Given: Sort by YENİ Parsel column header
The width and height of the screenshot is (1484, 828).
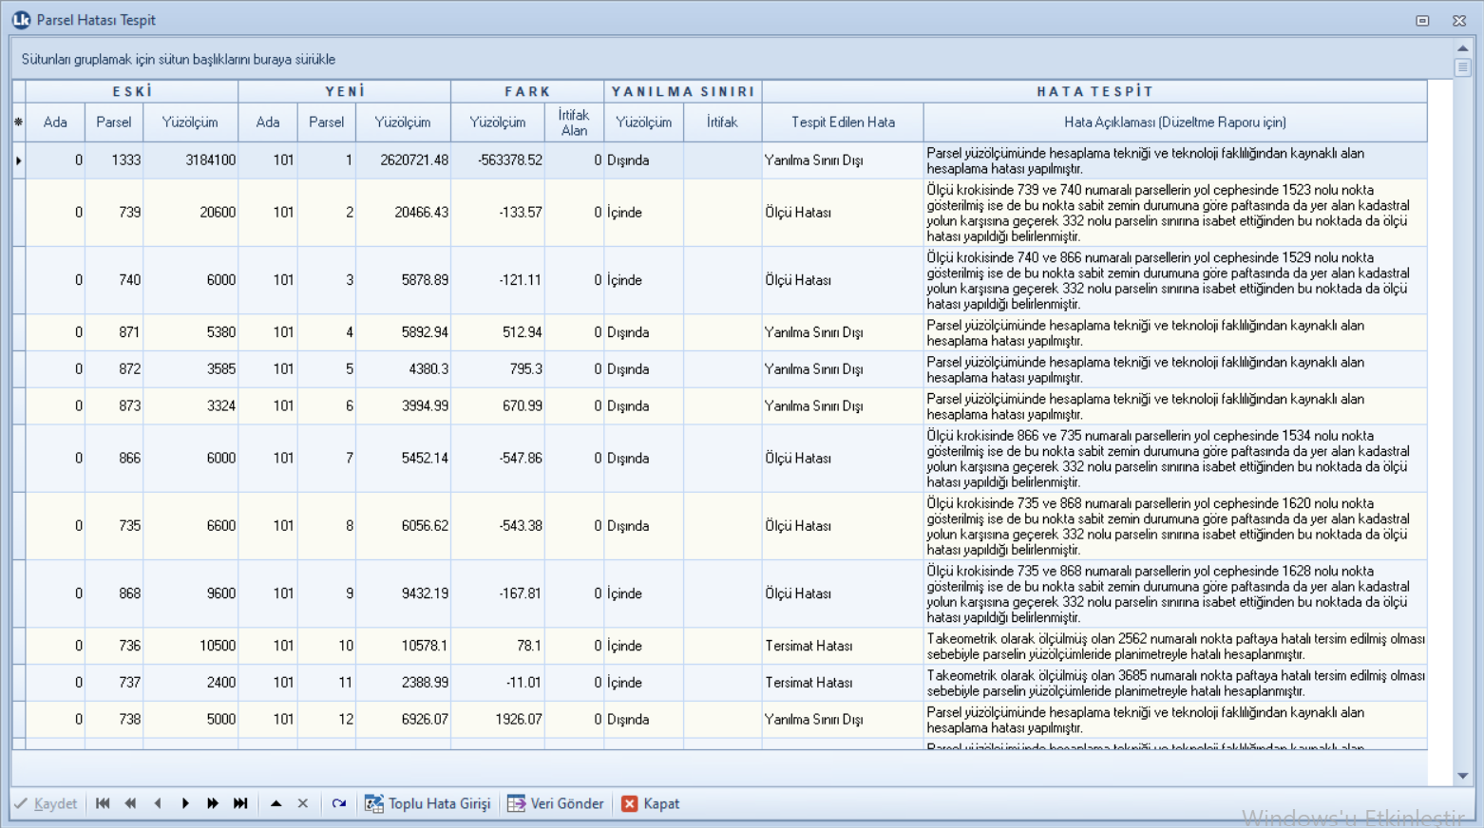Looking at the screenshot, I should (327, 122).
